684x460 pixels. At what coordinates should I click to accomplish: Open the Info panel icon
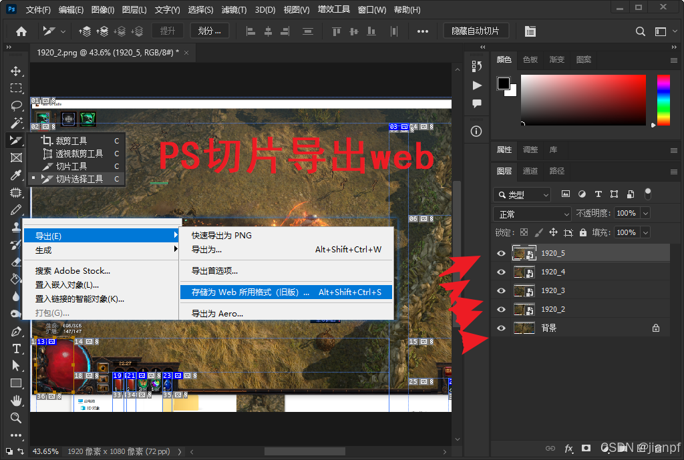[x=476, y=132]
